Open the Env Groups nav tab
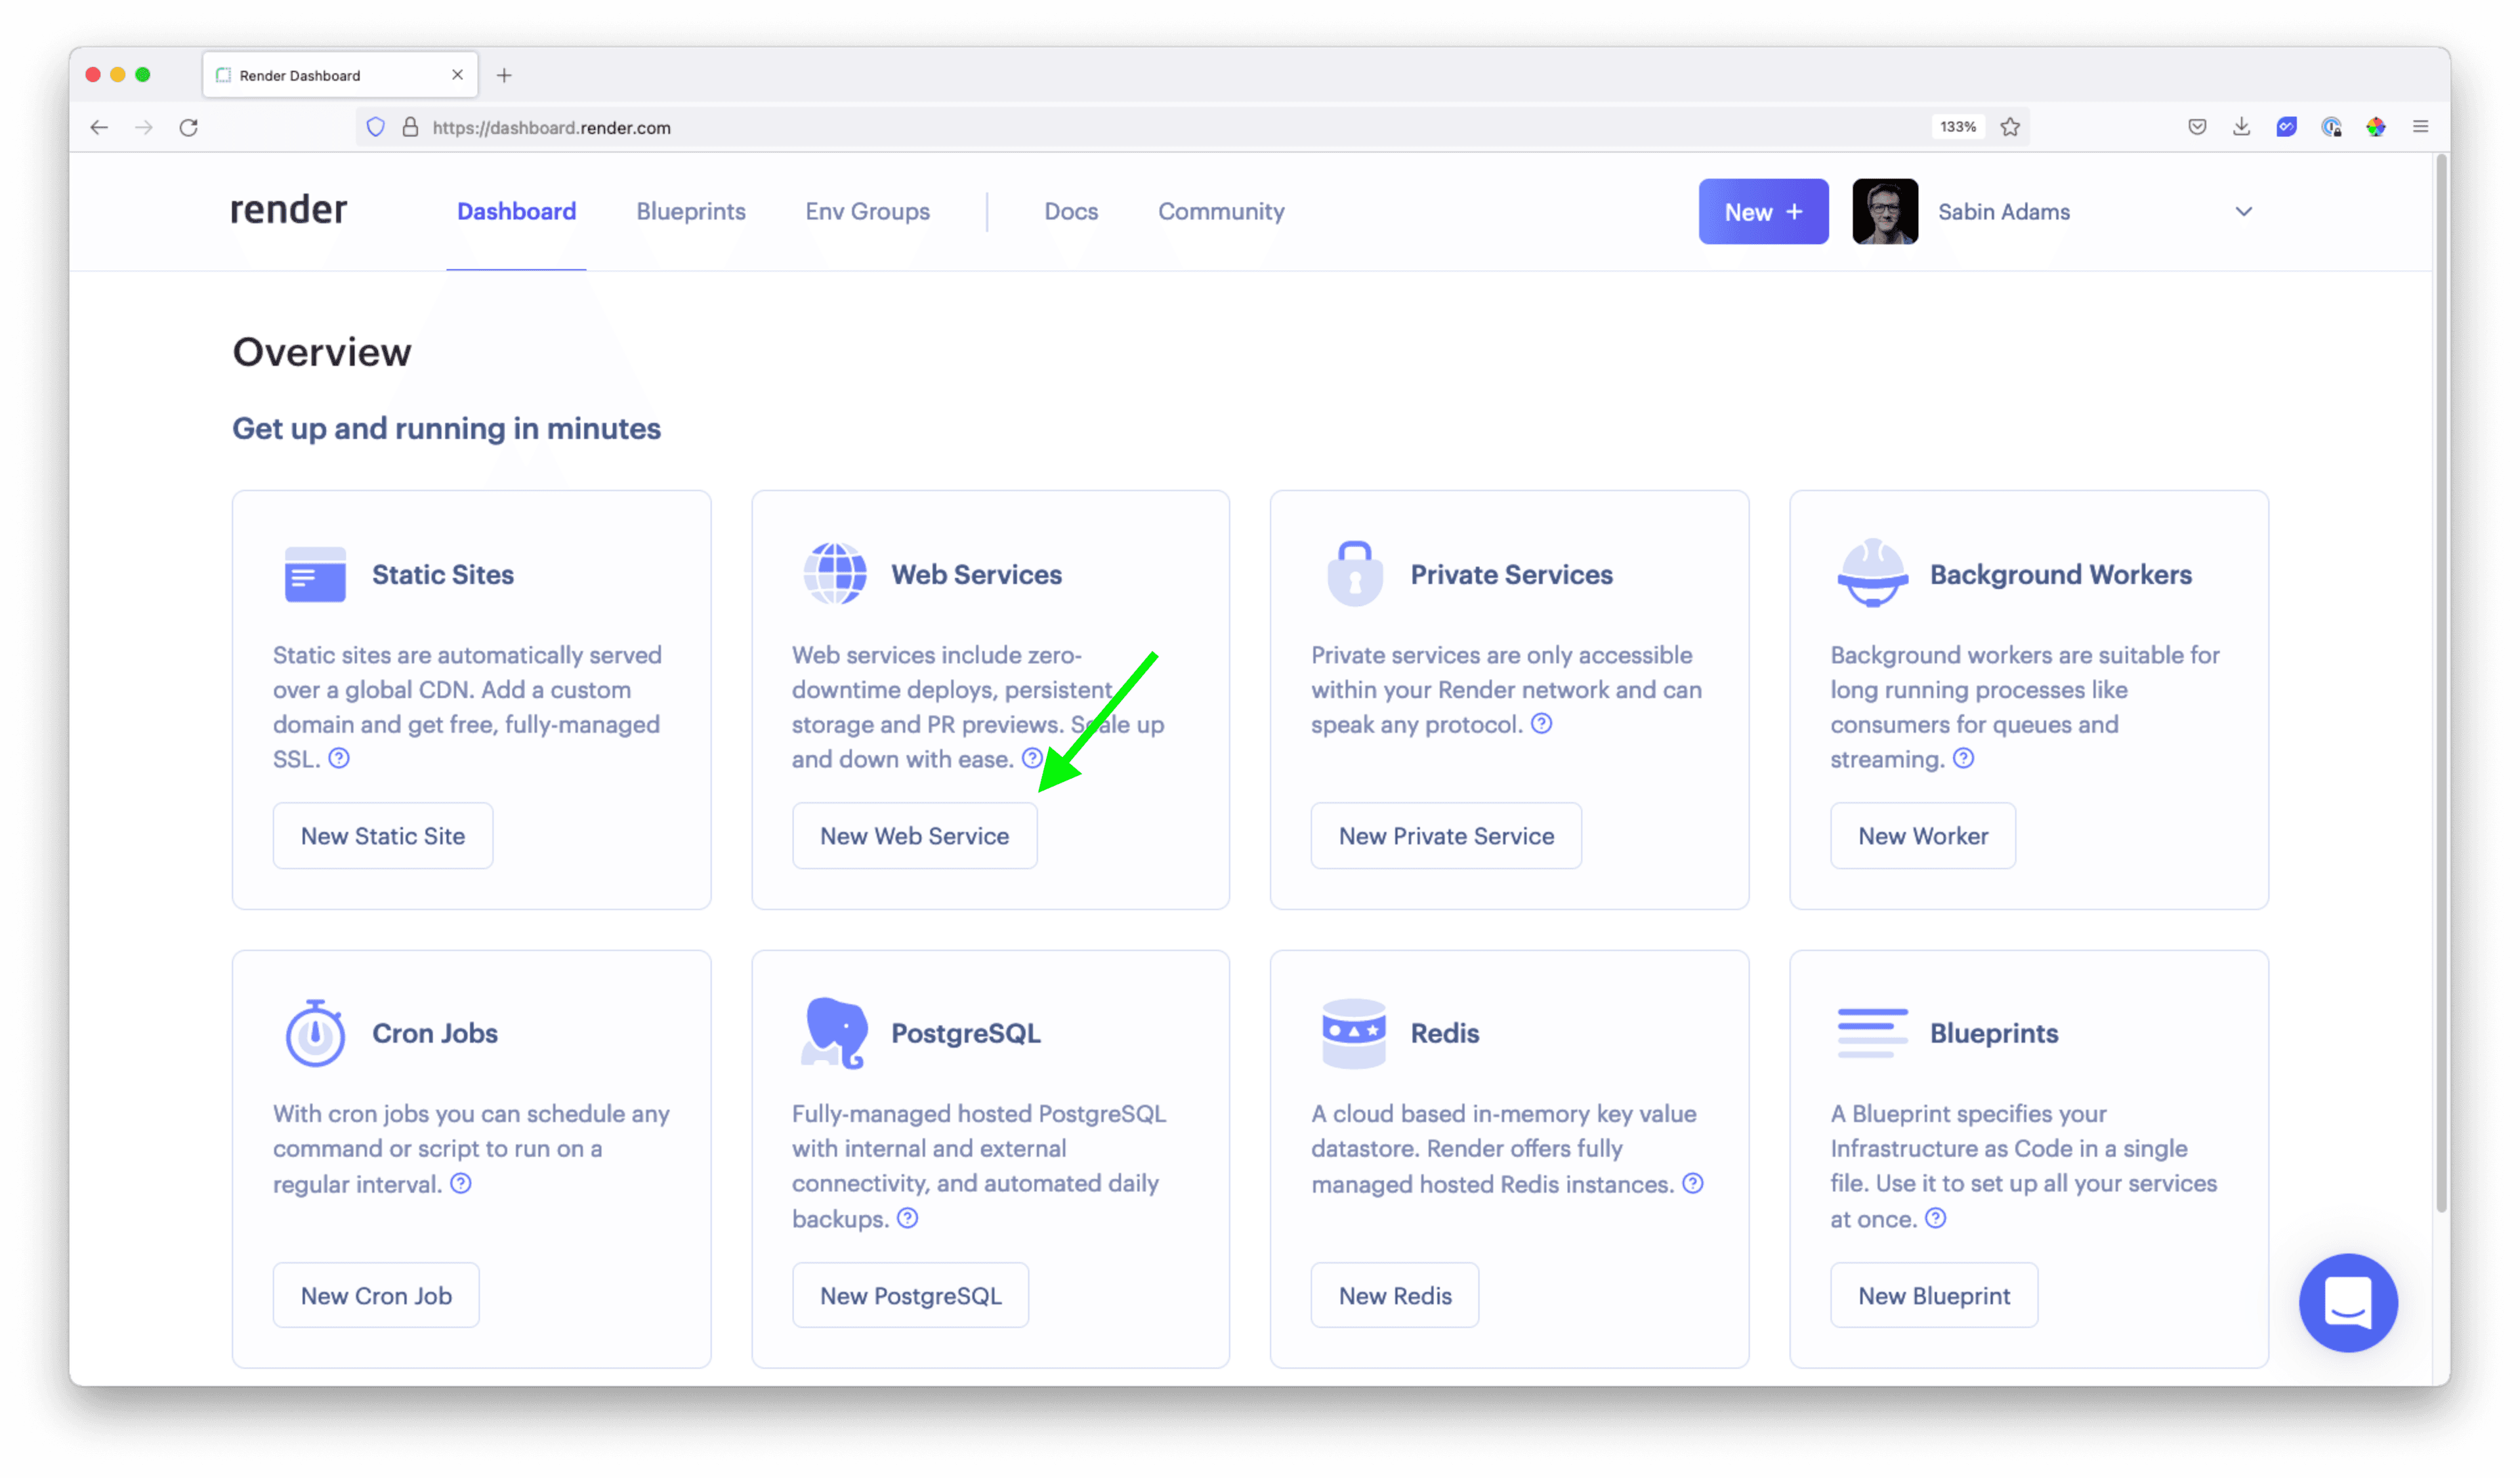2520x1478 pixels. click(867, 212)
